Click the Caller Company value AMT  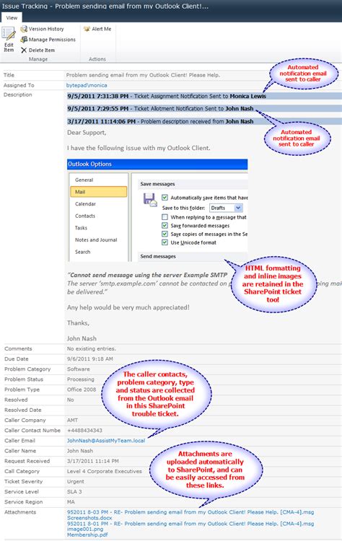tap(72, 421)
